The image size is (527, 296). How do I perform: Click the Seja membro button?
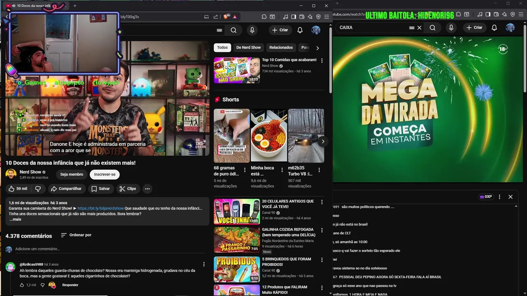pos(72,174)
